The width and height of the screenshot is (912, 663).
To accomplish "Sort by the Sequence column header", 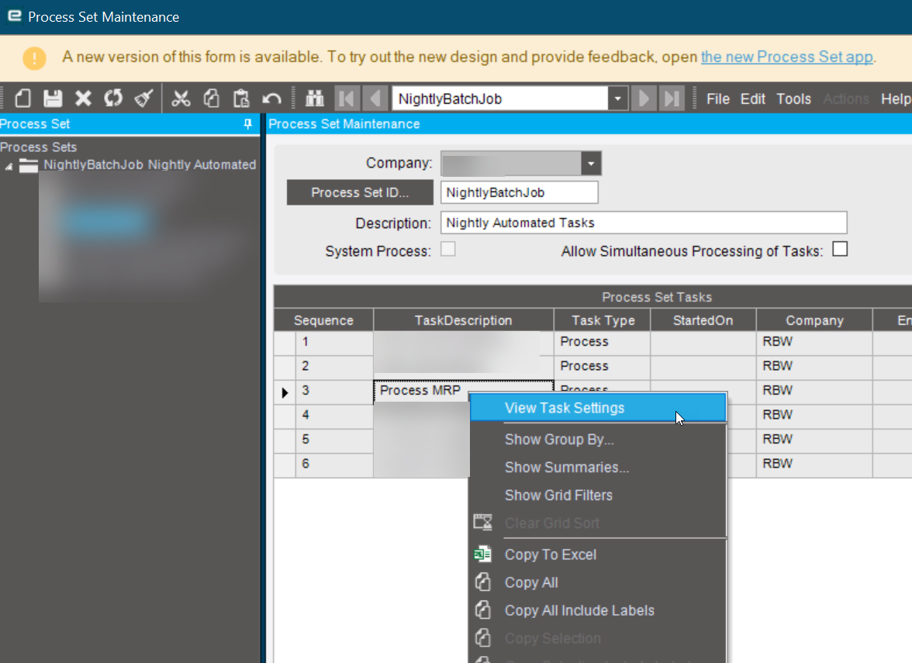I will [x=323, y=319].
